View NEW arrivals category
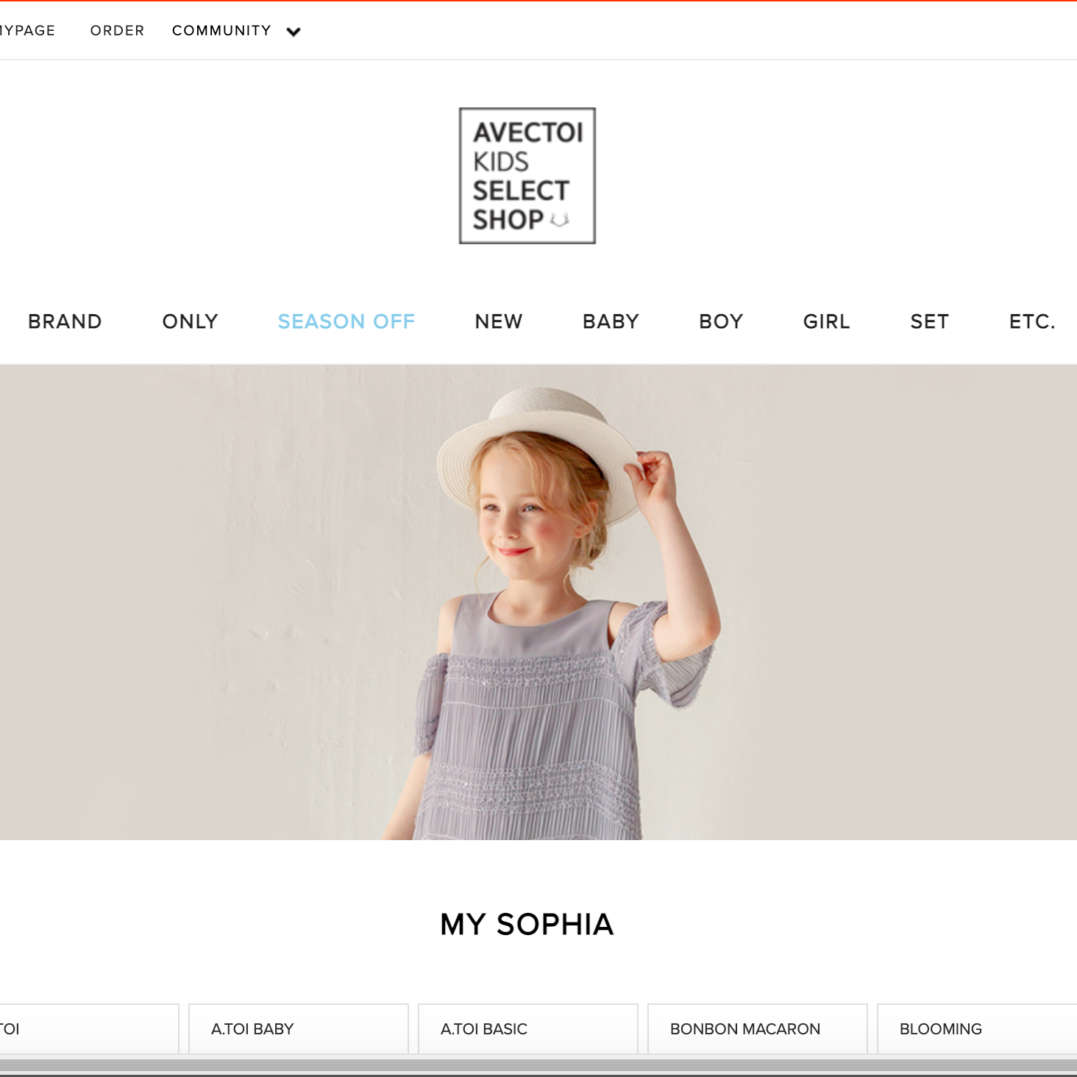Image resolution: width=1077 pixels, height=1077 pixels. click(499, 321)
